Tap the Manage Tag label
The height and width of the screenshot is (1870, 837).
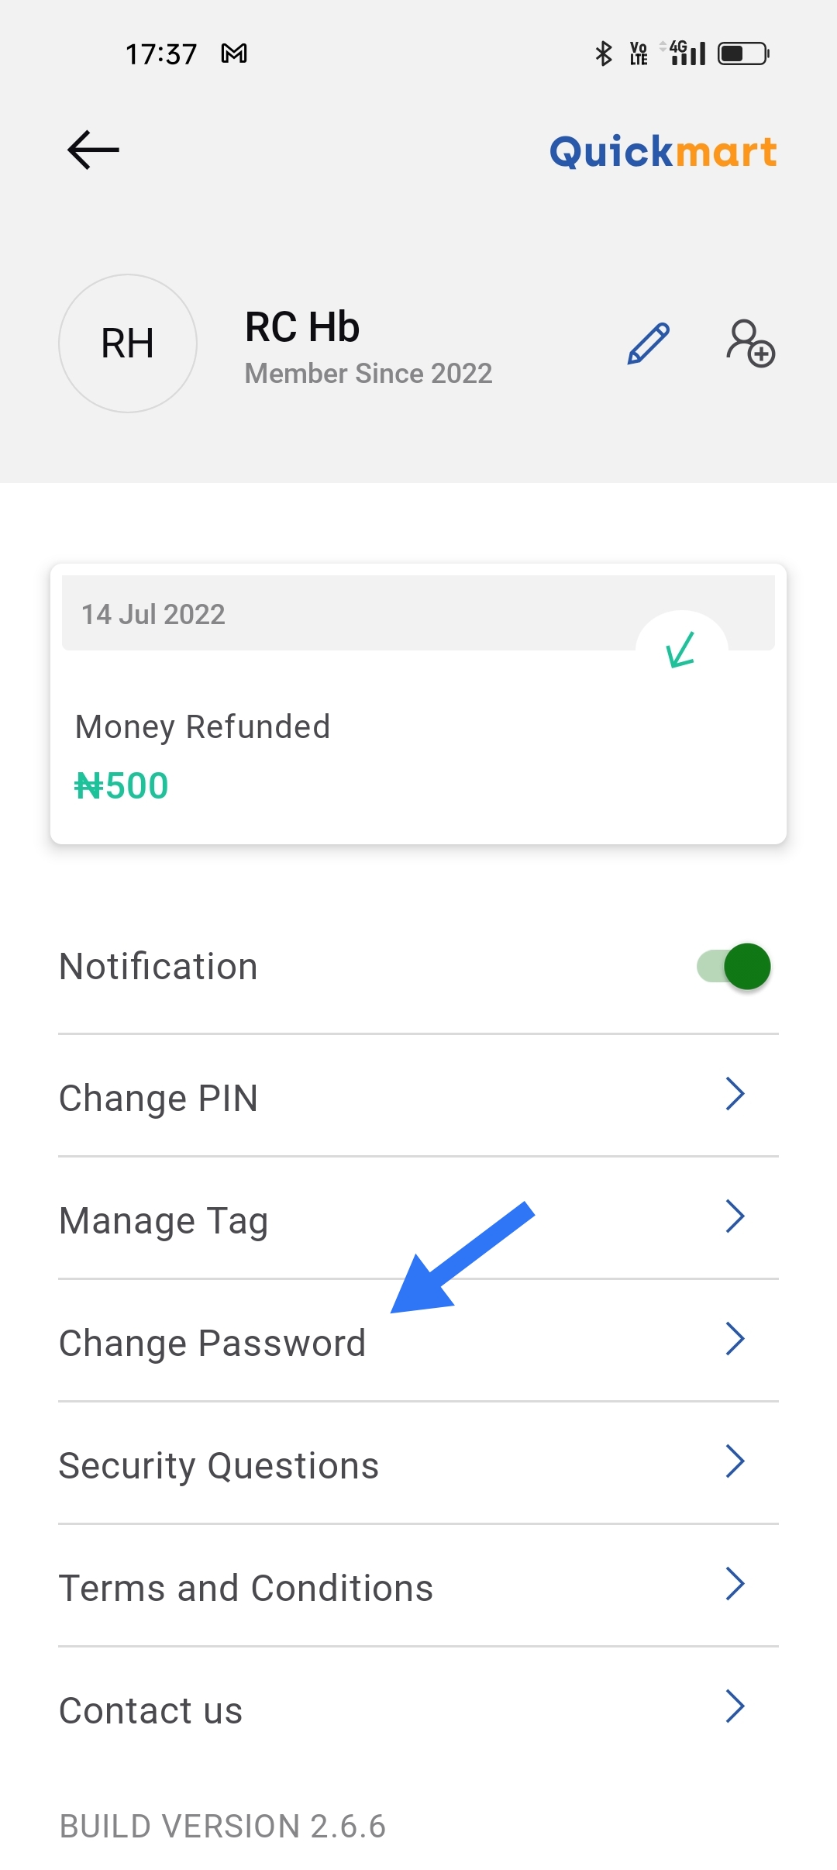pos(164,1220)
